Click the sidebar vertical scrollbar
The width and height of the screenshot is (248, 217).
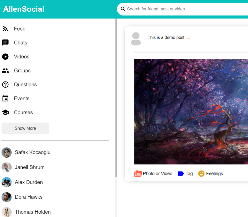(116, 97)
